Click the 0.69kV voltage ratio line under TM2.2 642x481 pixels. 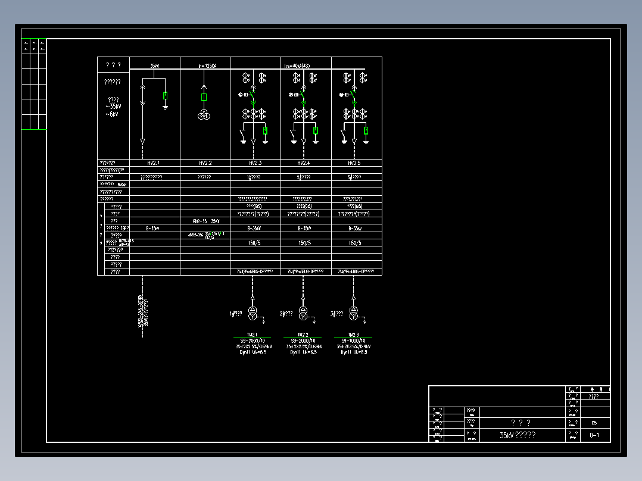click(304, 346)
